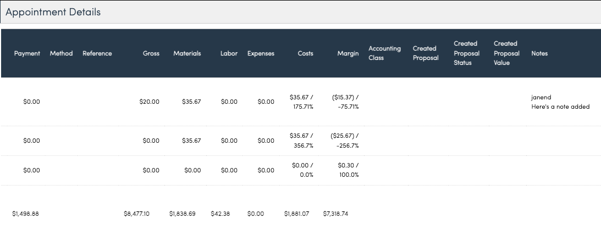Select the $8,477.10 gross total
Image resolution: width=601 pixels, height=241 pixels.
tap(136, 214)
